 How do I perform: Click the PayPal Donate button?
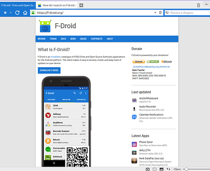(x=139, y=62)
